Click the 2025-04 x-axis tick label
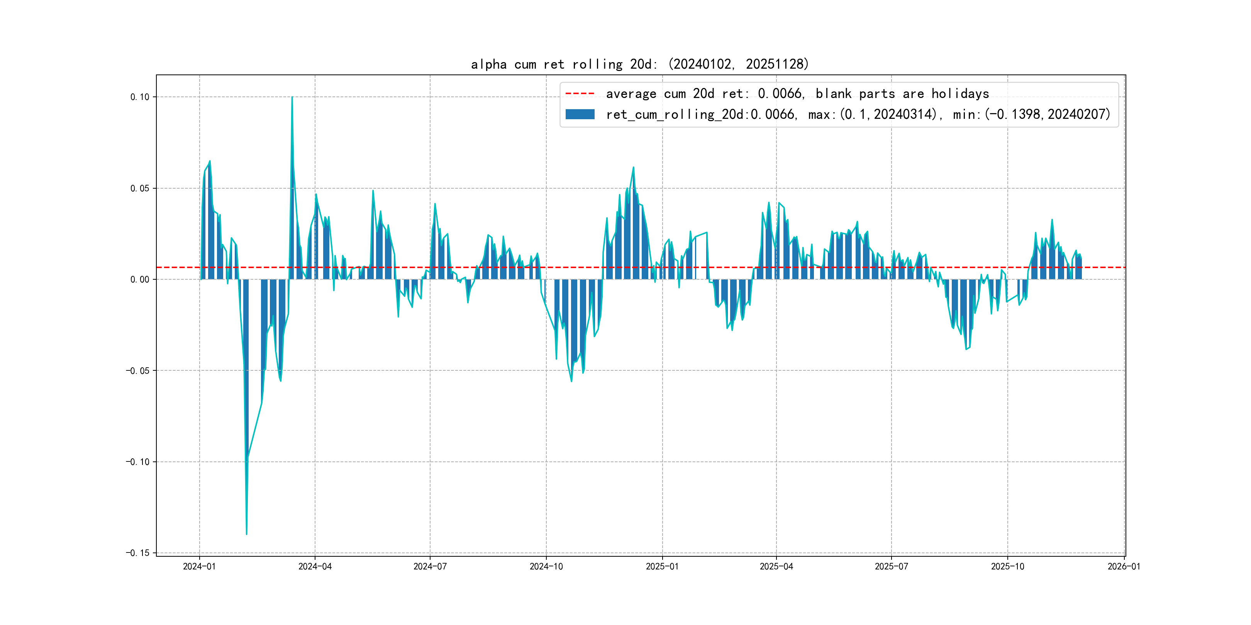The width and height of the screenshot is (1251, 625). point(776,566)
